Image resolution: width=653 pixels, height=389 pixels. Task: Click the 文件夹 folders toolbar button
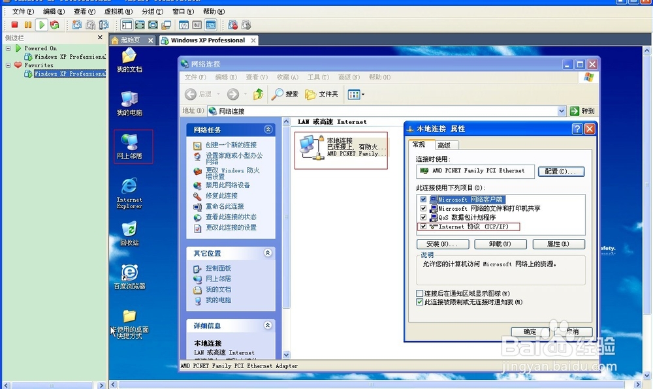[x=321, y=94]
